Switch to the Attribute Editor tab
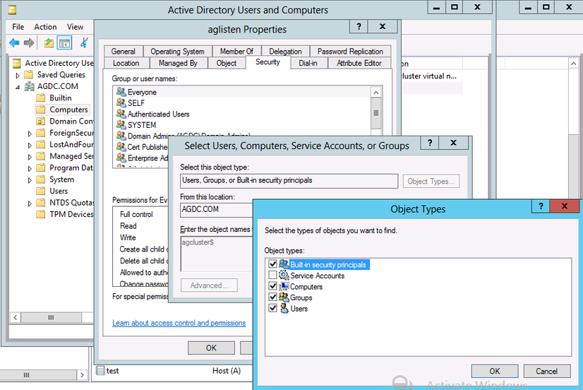Viewport: 583px width, 390px height. tap(359, 63)
